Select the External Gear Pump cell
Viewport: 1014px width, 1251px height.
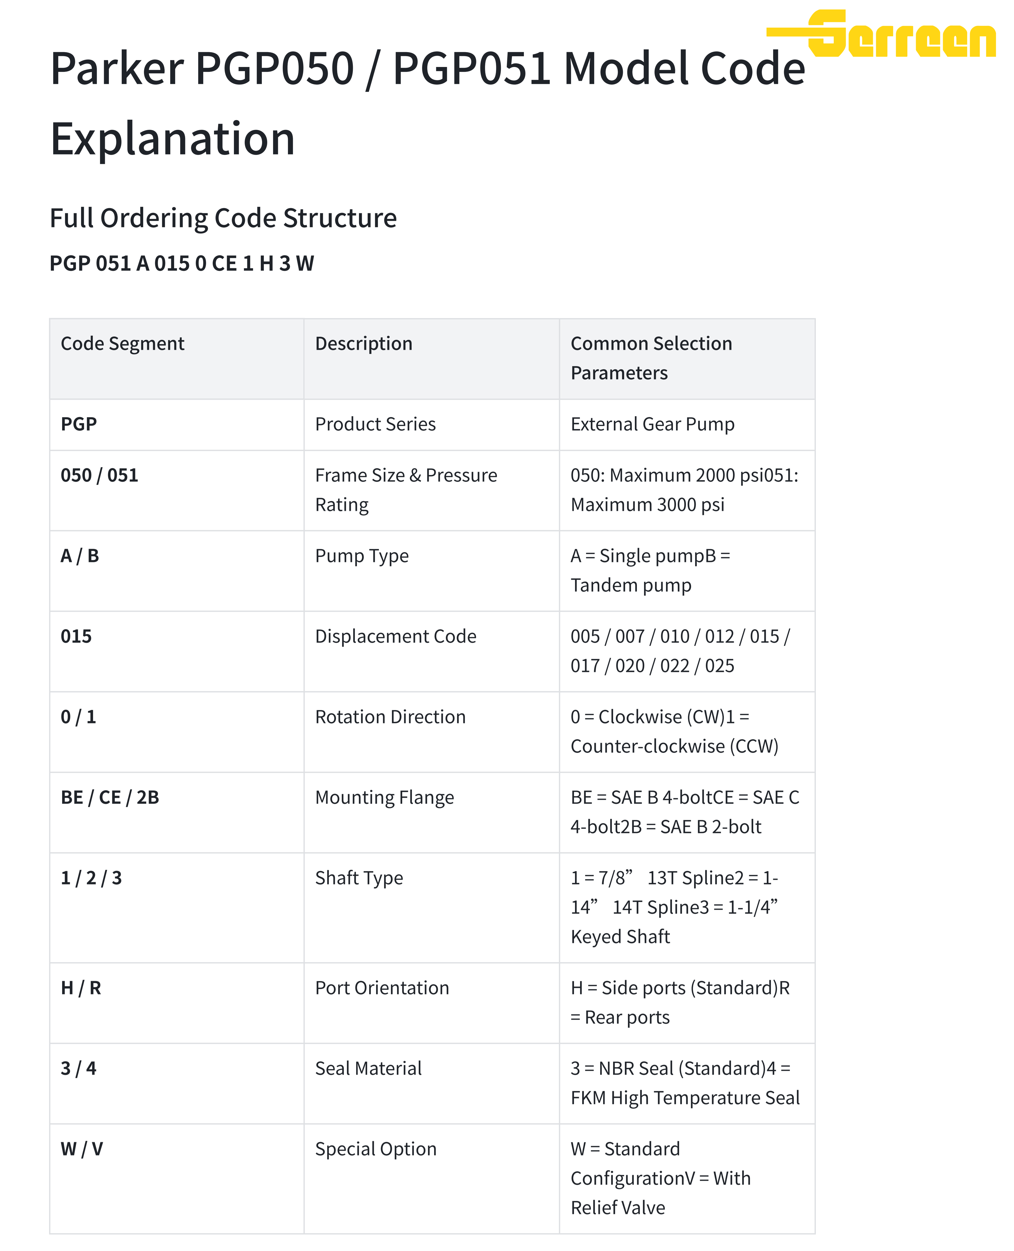652,424
